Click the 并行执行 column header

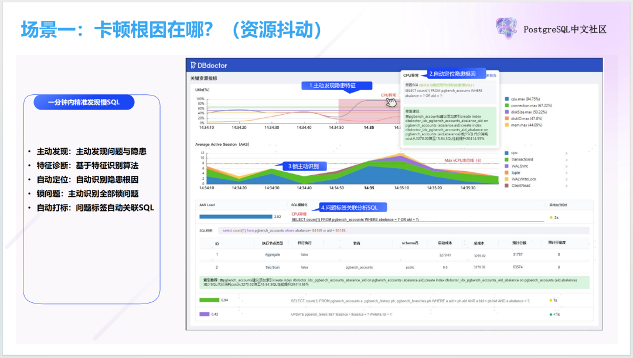(304, 243)
